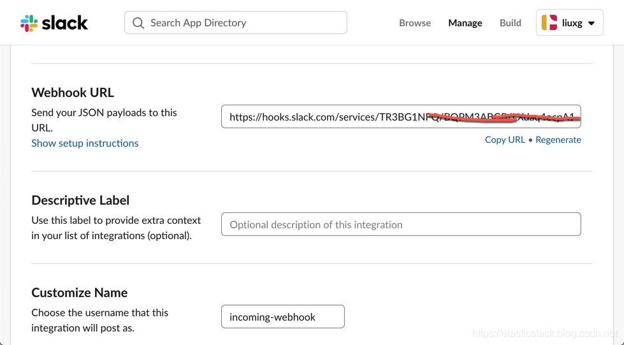Image resolution: width=624 pixels, height=345 pixels.
Task: Select the Webhook URL heading
Action: [x=73, y=92]
